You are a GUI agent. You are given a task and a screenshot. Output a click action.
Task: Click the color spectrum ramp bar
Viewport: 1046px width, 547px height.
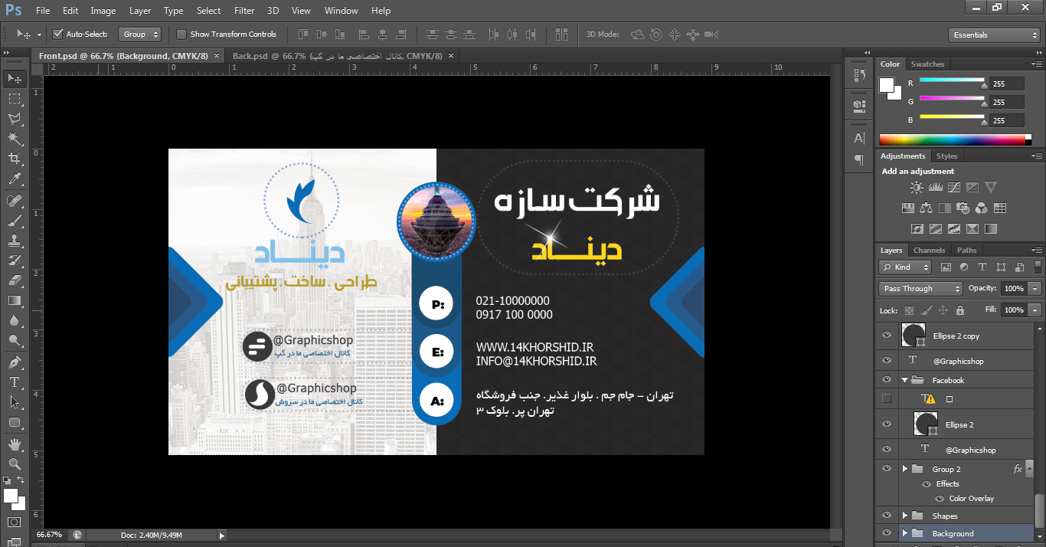coord(955,139)
